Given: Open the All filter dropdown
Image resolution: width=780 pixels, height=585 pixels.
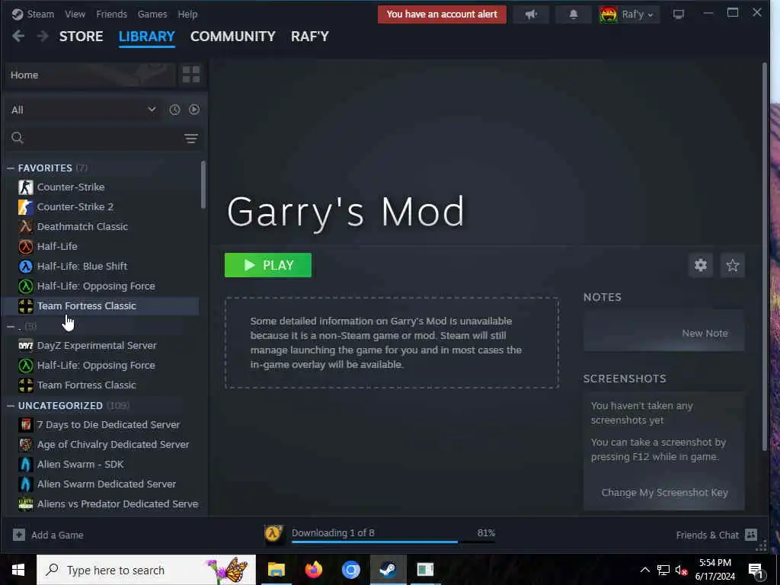Looking at the screenshot, I should pos(84,110).
